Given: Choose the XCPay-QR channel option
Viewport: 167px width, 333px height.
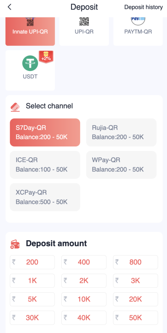Looking at the screenshot, I should click(x=45, y=197).
